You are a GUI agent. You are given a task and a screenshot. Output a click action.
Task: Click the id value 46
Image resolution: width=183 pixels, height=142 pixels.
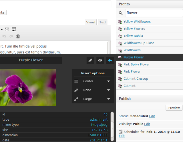(x=106, y=114)
